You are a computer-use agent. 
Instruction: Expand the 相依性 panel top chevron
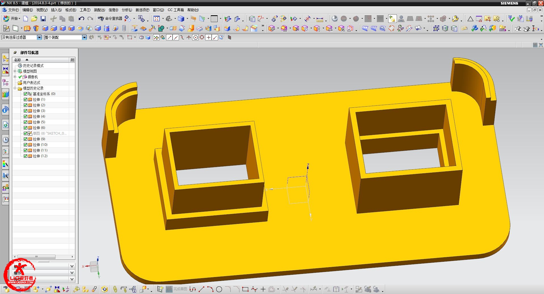pos(72,266)
